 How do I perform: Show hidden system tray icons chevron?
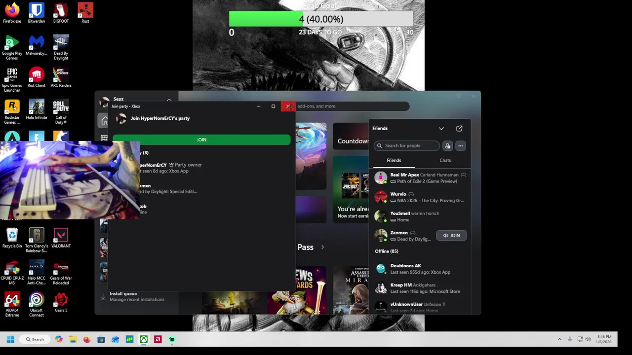[x=559, y=339]
